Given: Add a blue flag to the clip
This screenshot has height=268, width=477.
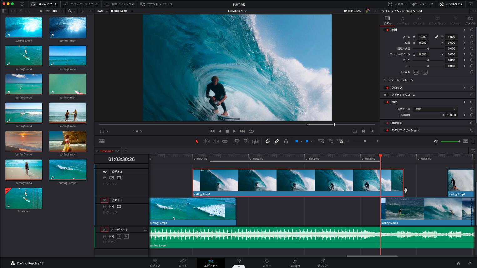Looking at the screenshot, I should click(x=297, y=141).
